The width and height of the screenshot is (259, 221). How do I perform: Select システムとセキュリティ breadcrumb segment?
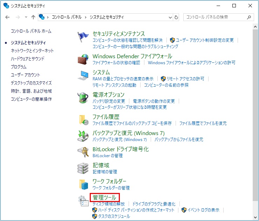coord(107,17)
